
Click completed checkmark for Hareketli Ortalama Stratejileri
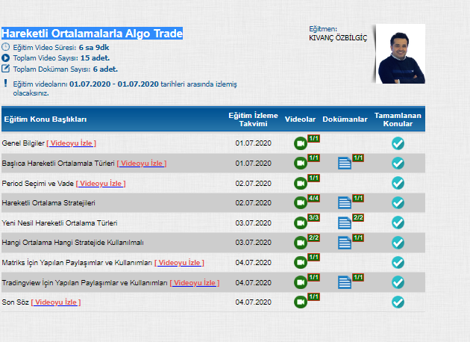coord(398,203)
